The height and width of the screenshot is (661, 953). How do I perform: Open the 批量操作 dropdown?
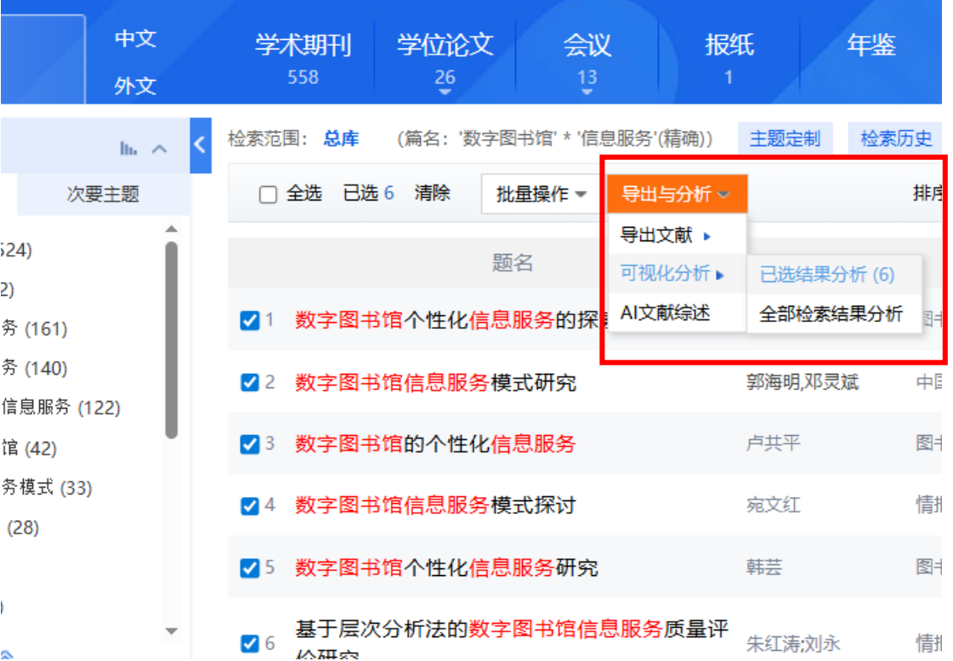click(x=542, y=195)
